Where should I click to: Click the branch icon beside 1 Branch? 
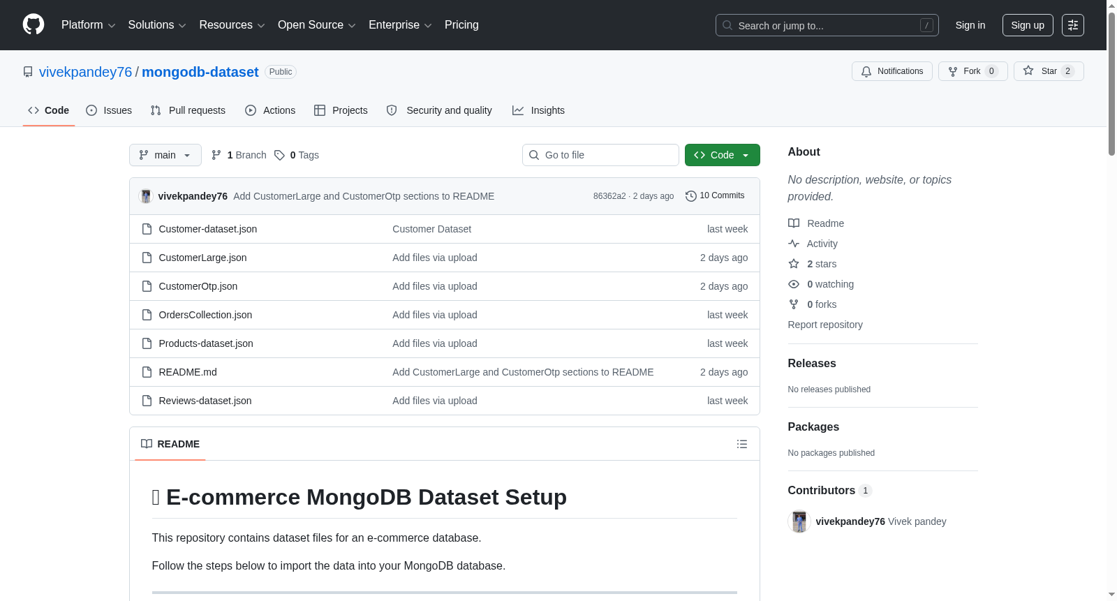coord(216,155)
